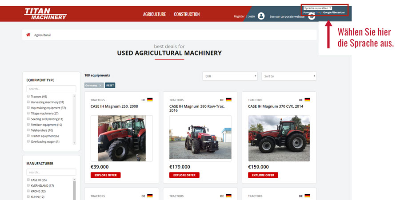The width and height of the screenshot is (400, 200).
Task: Click the globe icon for corporate website
Action: (x=312, y=16)
